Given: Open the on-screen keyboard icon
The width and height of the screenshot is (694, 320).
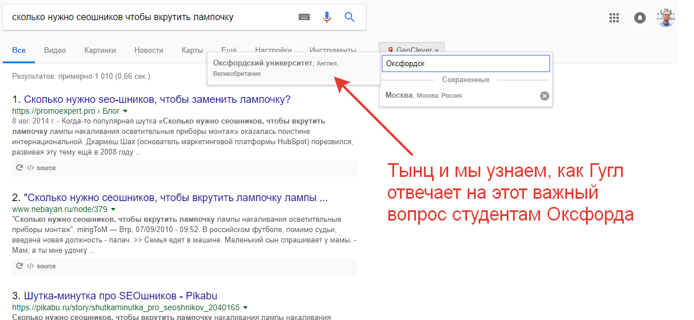Looking at the screenshot, I should (x=304, y=17).
